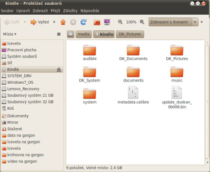Open the Computer monitor toolbar icon
This screenshot has height=172, width=210.
pos(107,22)
